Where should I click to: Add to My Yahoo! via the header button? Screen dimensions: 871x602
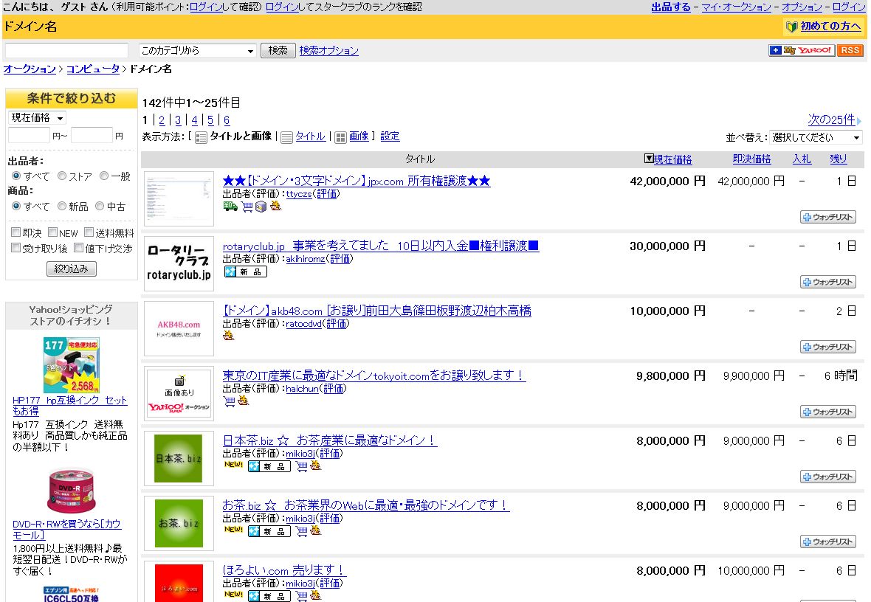pos(802,51)
